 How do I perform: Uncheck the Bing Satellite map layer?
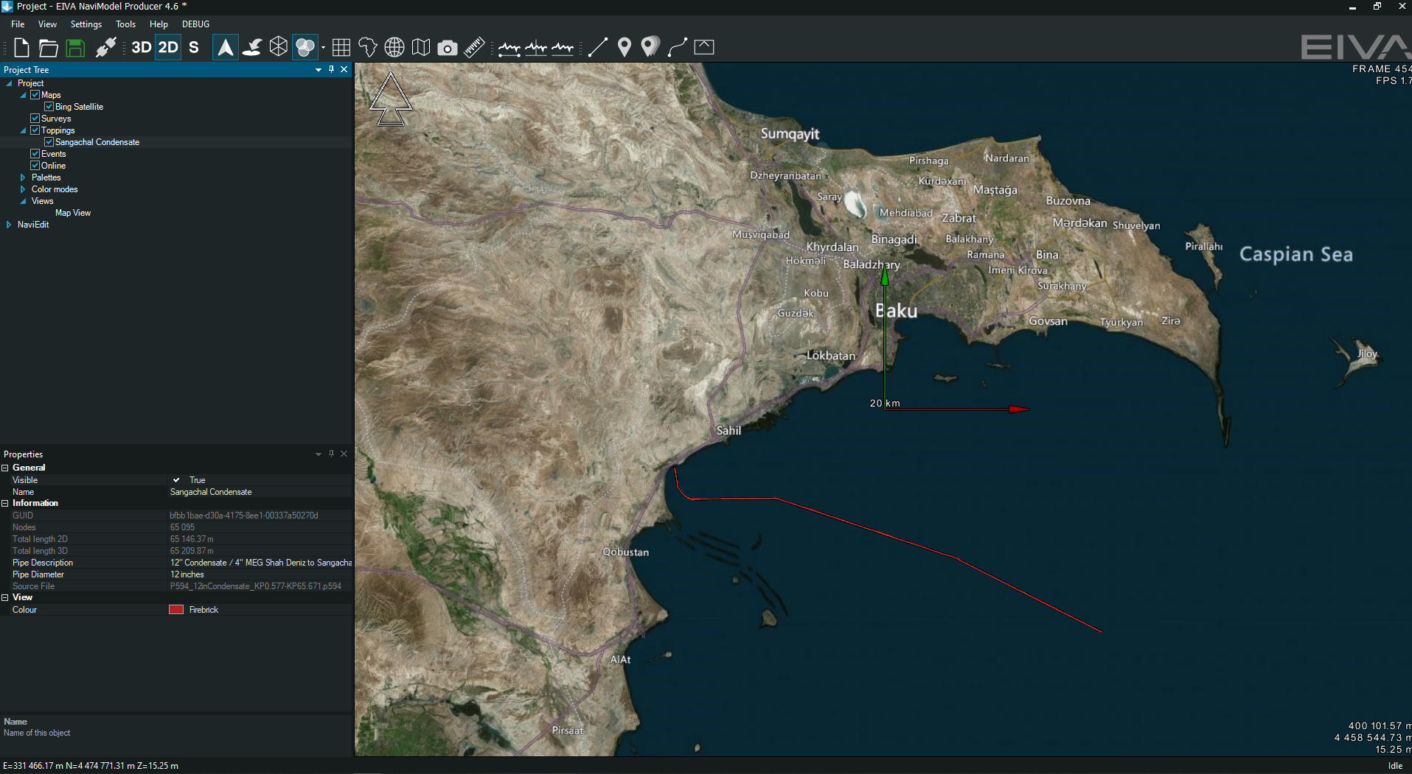(x=49, y=107)
